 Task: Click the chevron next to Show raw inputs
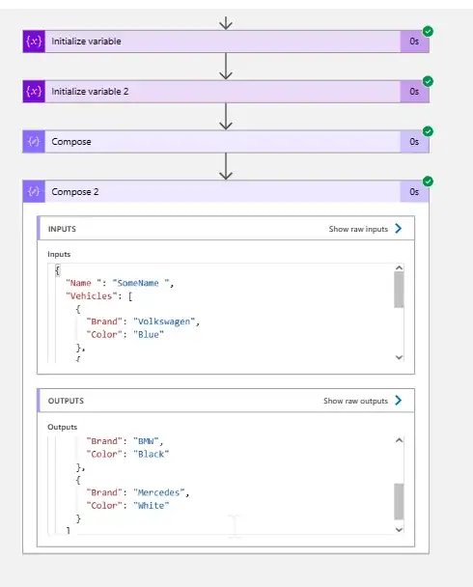coord(398,229)
